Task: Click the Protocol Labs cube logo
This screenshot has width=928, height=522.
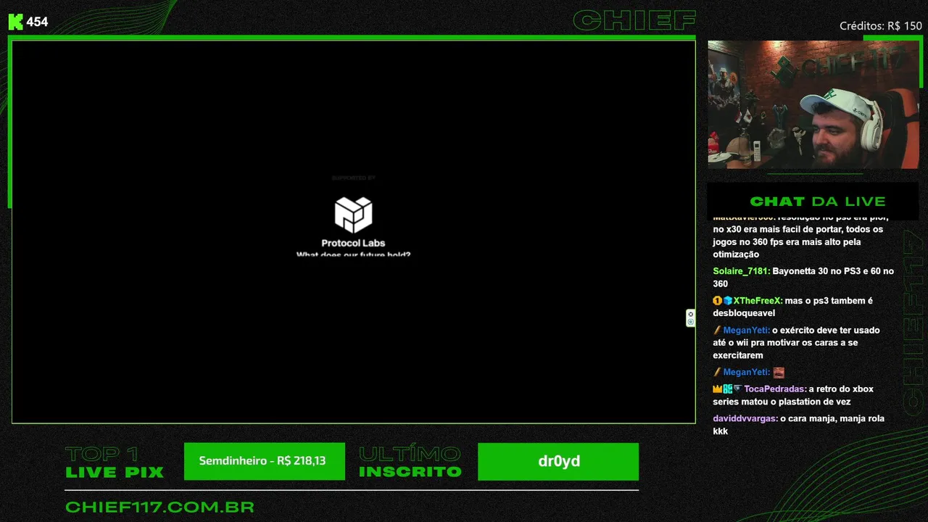Action: 353,215
